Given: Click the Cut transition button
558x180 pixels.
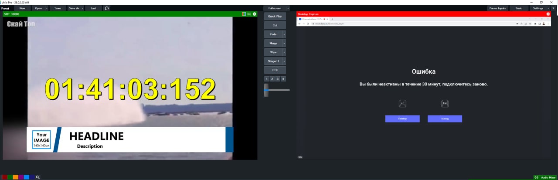Looking at the screenshot, I should (x=275, y=25).
